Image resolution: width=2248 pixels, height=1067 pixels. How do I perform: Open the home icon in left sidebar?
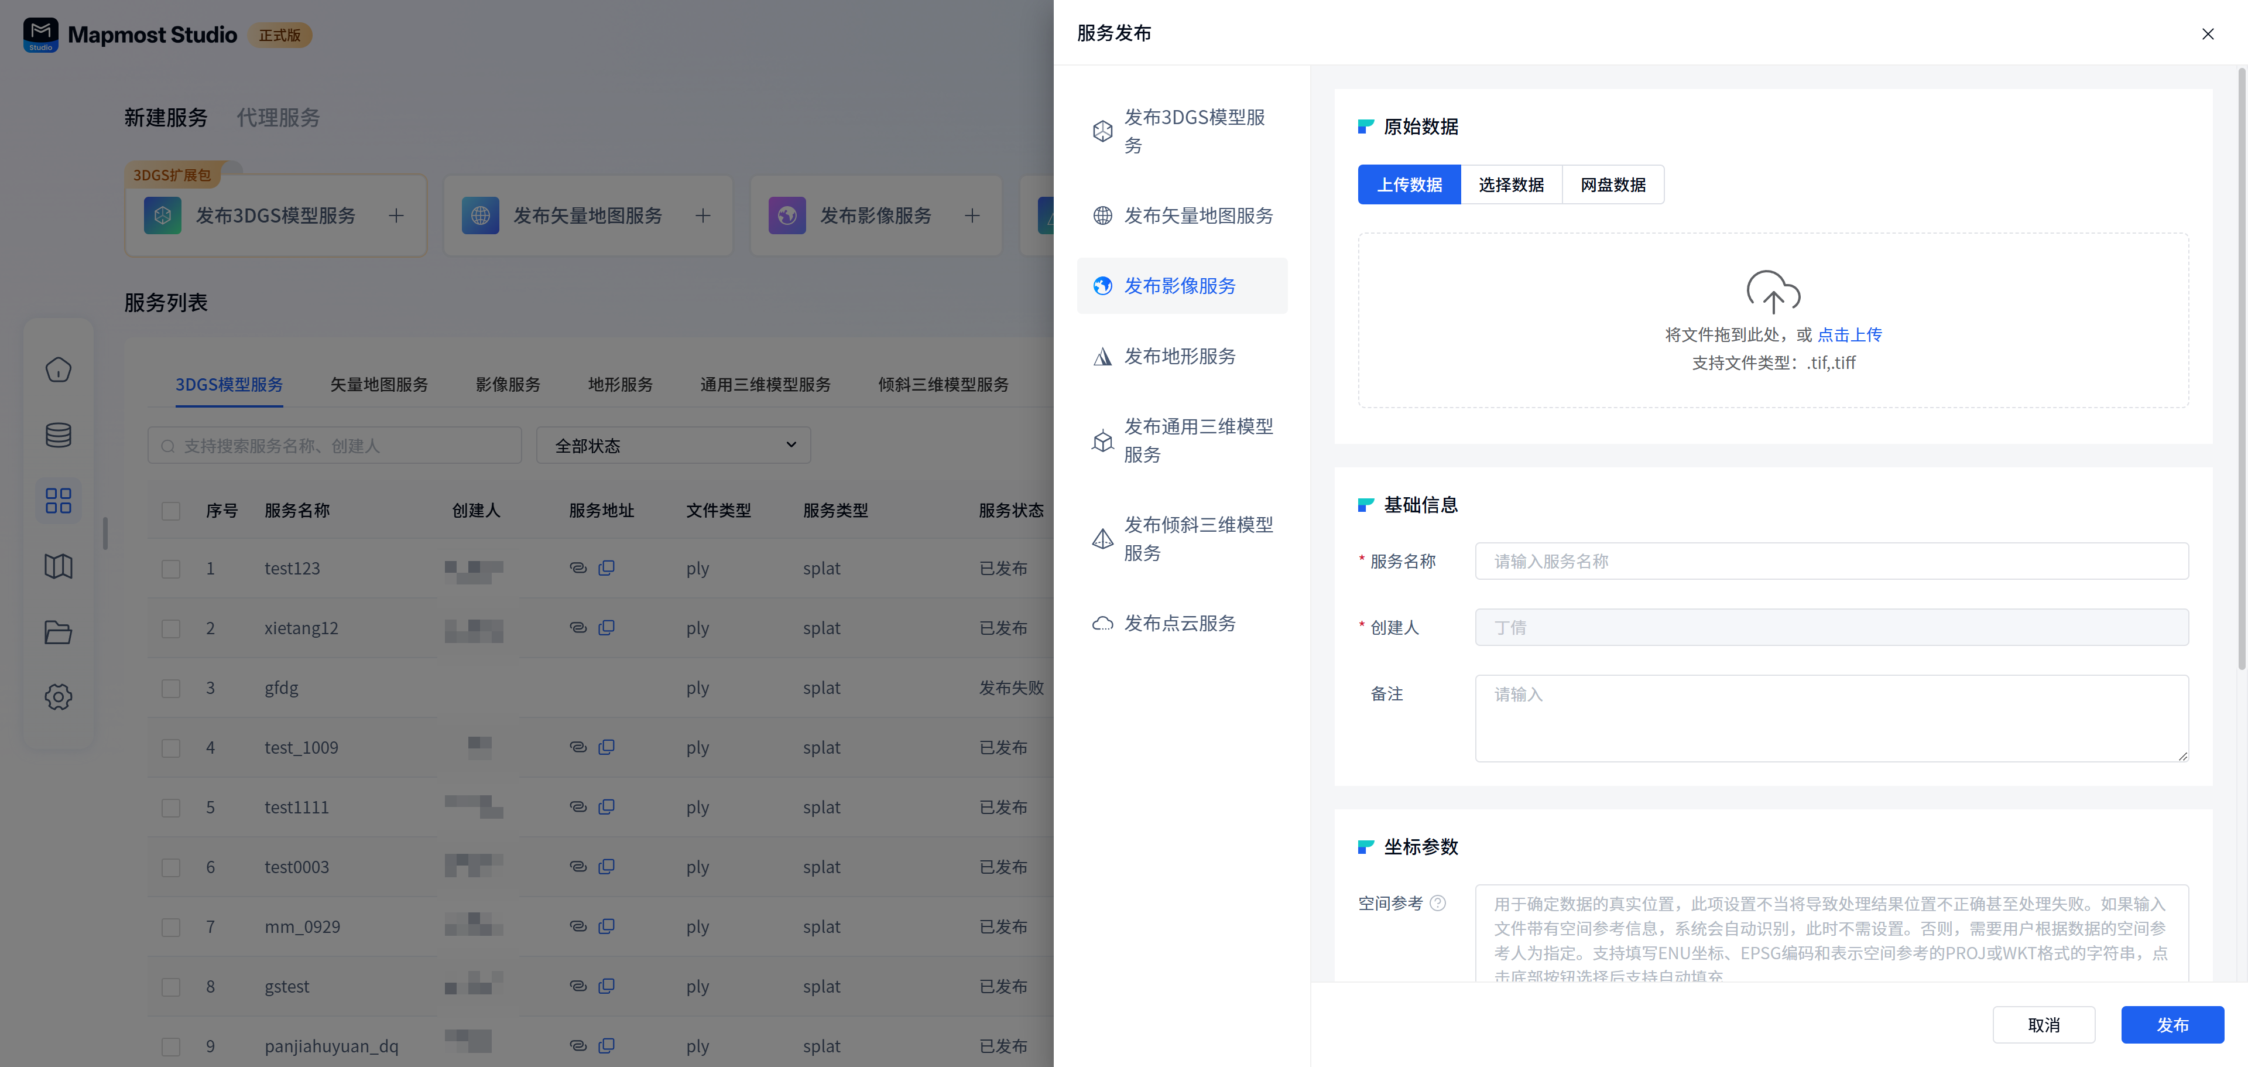pyautogui.click(x=59, y=370)
